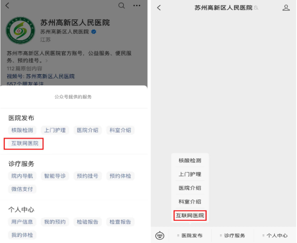Open 我的体检 under 个人中心
This screenshot has width=297, height=243.
click(22, 235)
